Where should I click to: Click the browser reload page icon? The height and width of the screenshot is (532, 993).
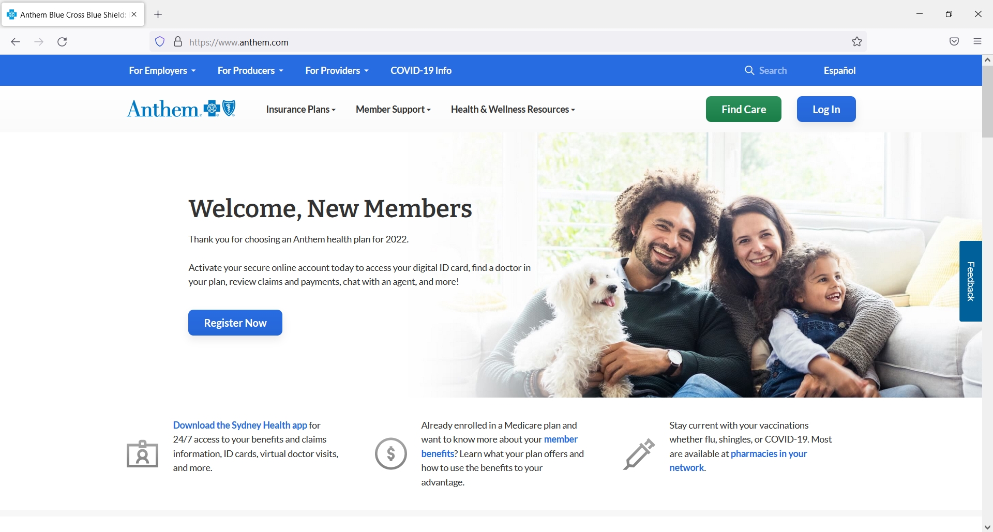(x=62, y=42)
